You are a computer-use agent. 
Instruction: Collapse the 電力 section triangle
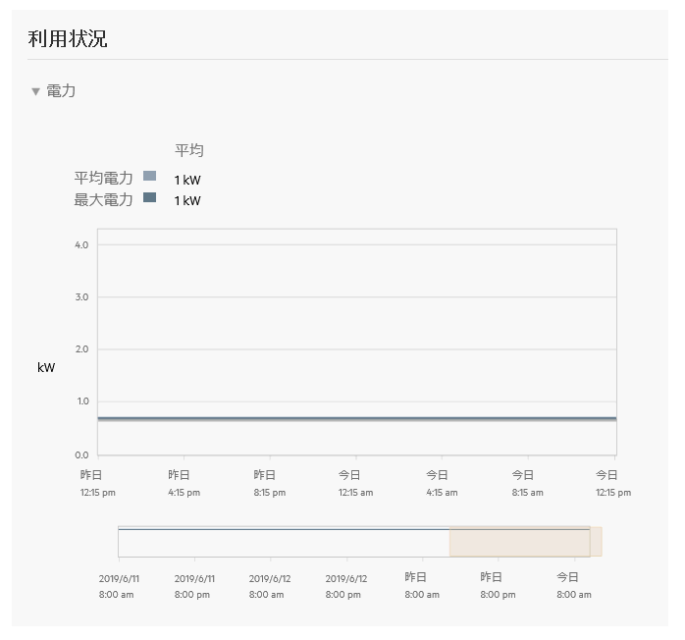click(x=36, y=91)
